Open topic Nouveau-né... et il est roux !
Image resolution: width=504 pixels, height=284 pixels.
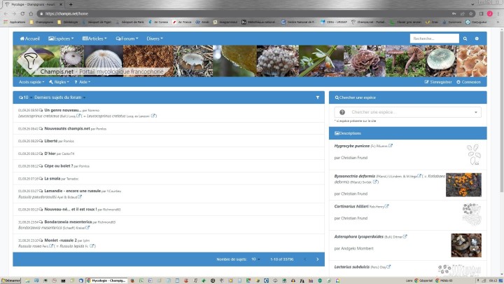coord(71,209)
